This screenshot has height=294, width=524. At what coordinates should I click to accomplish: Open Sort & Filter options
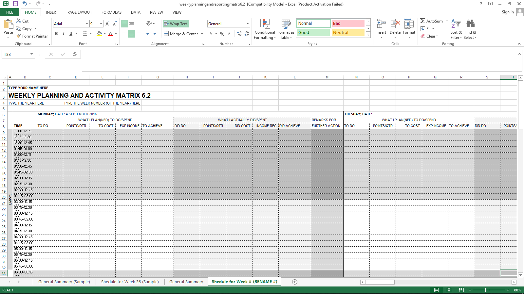456,29
